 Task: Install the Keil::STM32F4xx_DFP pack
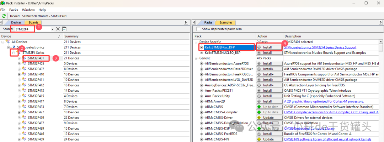pyautogui.click(x=269, y=47)
